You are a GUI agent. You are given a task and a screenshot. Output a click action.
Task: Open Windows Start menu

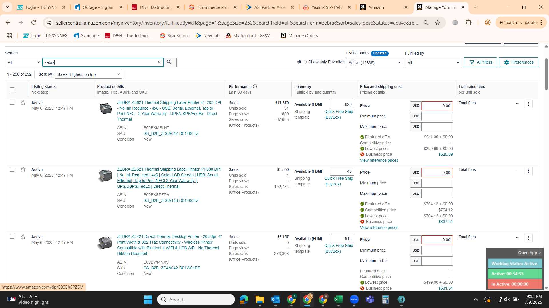tap(148, 299)
